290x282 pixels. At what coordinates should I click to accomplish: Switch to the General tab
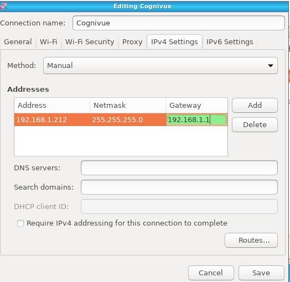(18, 42)
